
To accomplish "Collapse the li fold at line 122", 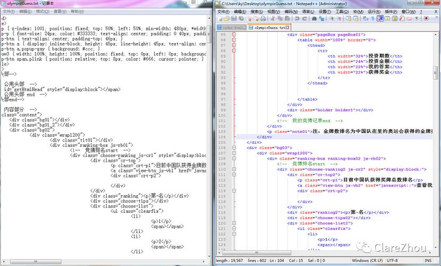I will [234, 234].
